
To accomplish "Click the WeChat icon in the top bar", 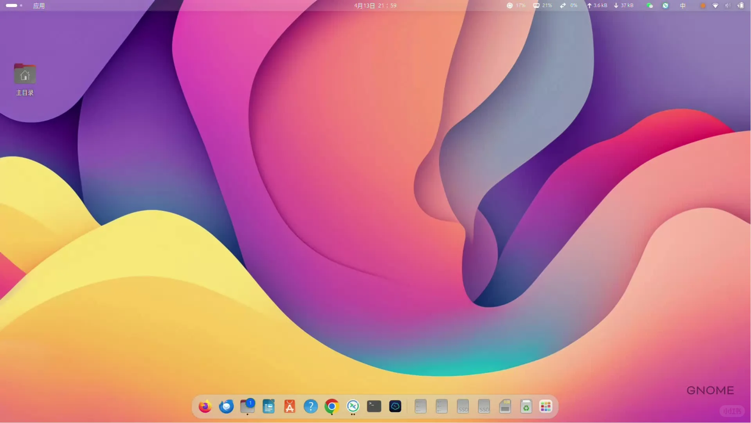I will pos(649,5).
